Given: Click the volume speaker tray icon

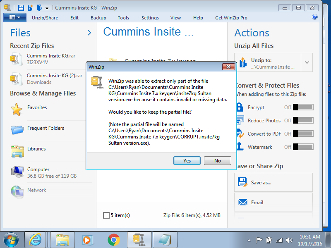Looking at the screenshot, I should coord(289,240).
